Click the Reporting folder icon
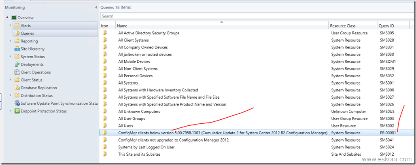This screenshot has width=416, height=165. (x=17, y=41)
